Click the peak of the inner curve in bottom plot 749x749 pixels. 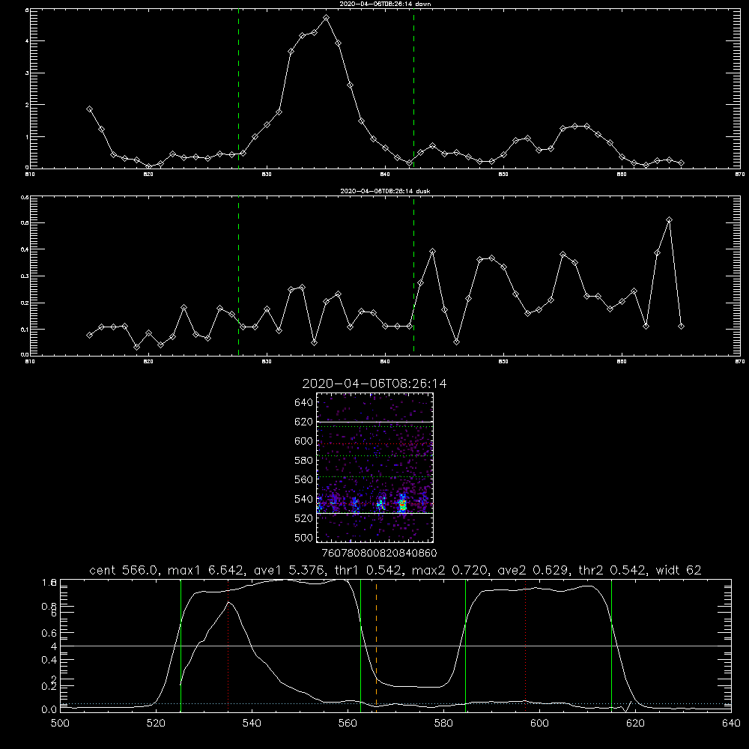(x=228, y=602)
